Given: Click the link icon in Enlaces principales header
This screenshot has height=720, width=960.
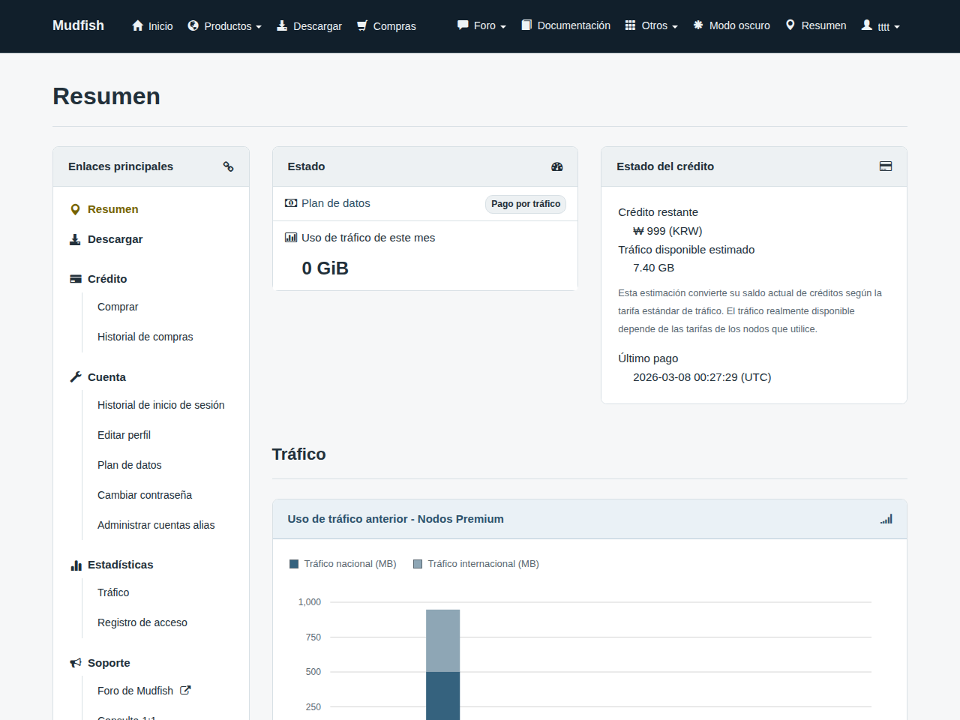Looking at the screenshot, I should pyautogui.click(x=228, y=166).
